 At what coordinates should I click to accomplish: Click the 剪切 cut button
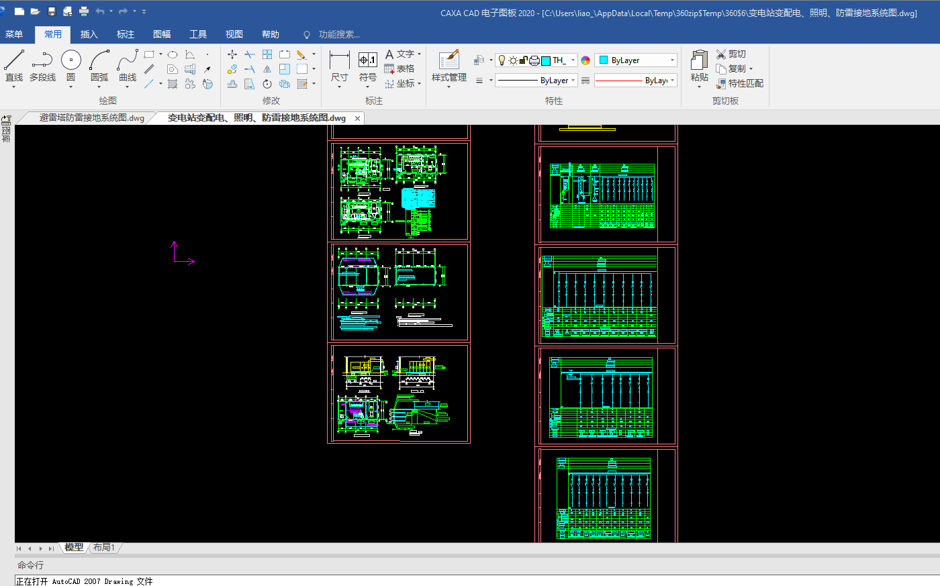click(731, 54)
